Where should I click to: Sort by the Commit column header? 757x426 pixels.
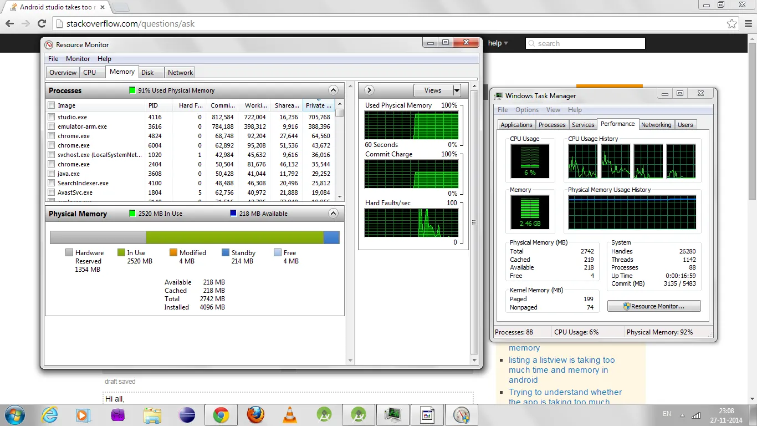pyautogui.click(x=222, y=105)
